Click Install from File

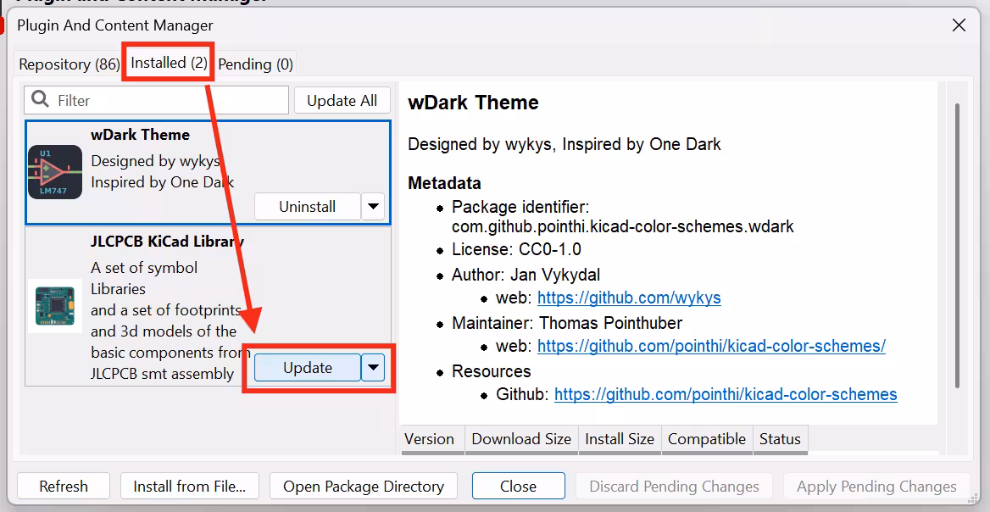point(189,486)
